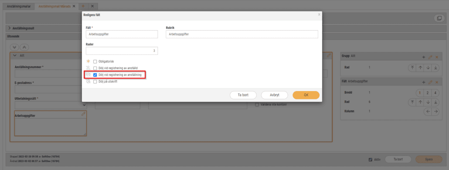
Task: Move group Rad up one step
Action: pos(420,68)
